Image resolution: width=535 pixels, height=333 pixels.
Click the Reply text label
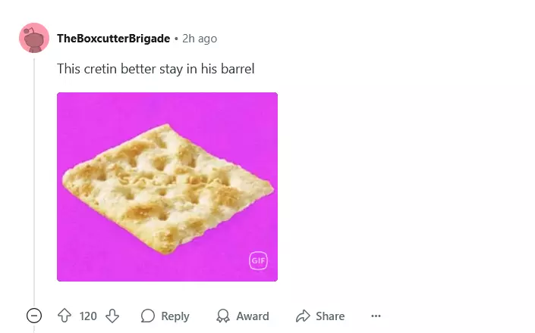coord(175,316)
